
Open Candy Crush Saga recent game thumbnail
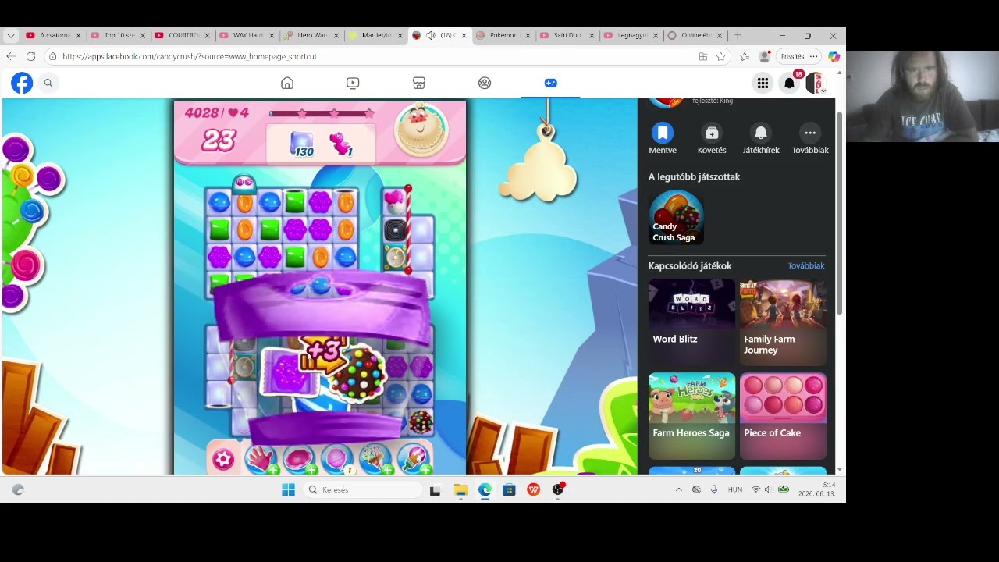(676, 217)
